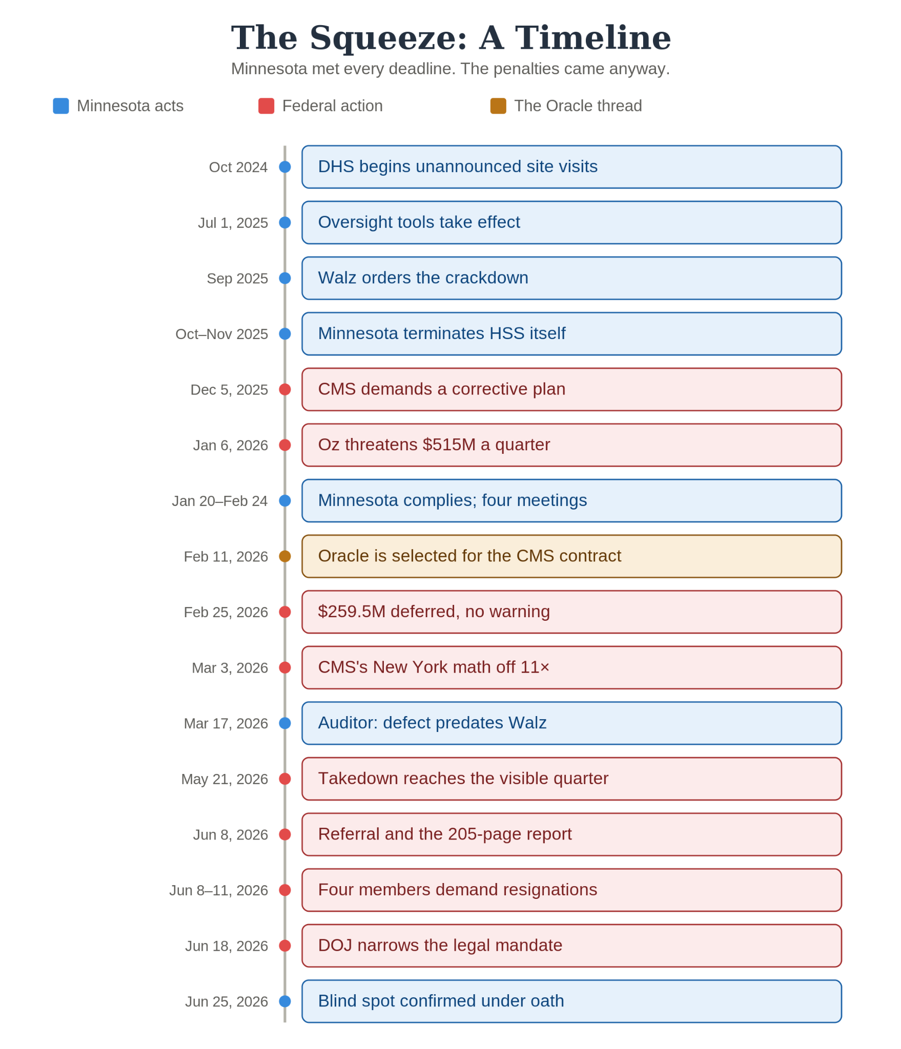Open the $259.5M deferred, no warning card
901x1049 pixels.
click(571, 612)
